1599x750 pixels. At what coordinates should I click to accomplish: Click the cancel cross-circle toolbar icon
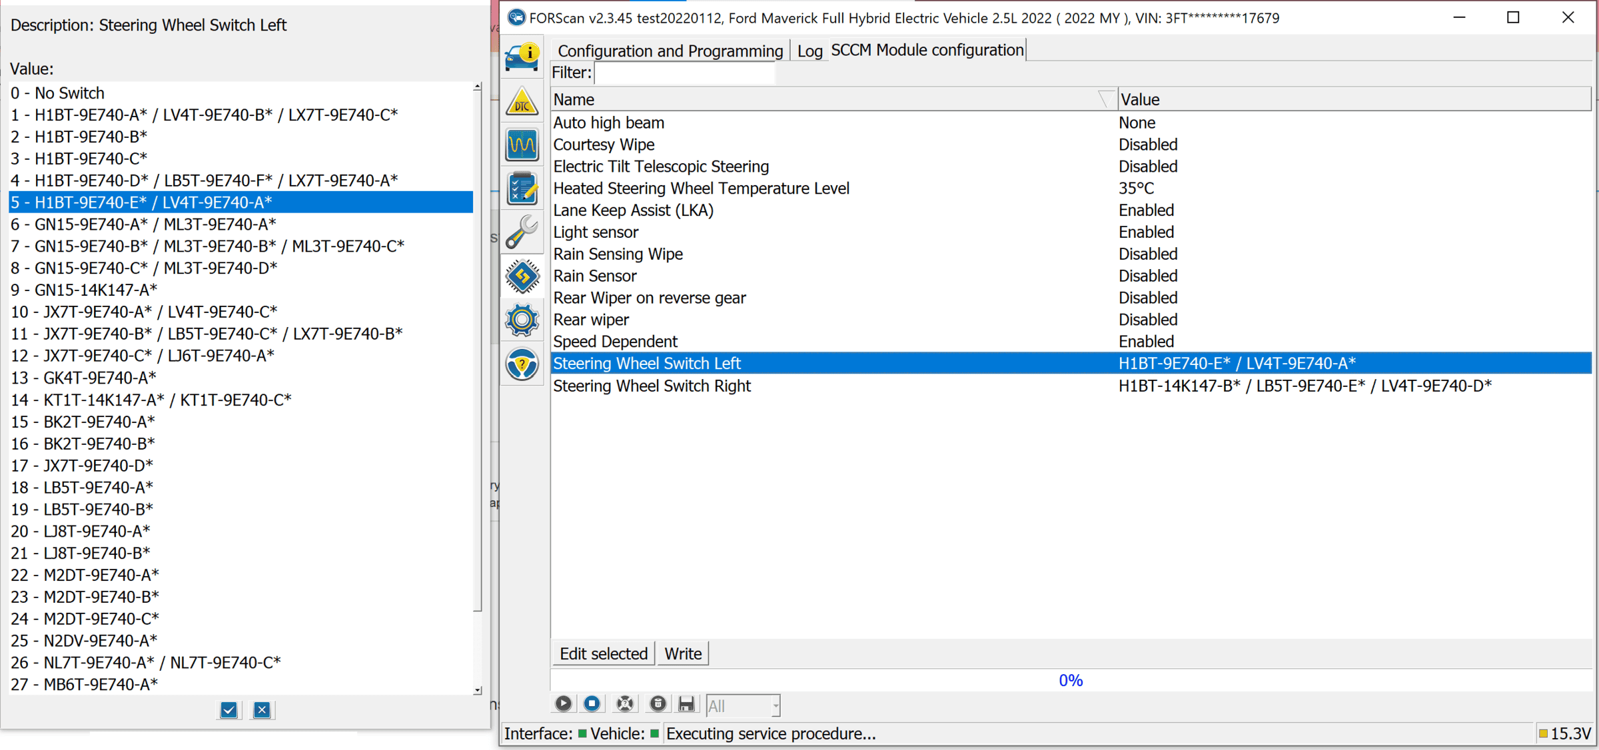625,703
